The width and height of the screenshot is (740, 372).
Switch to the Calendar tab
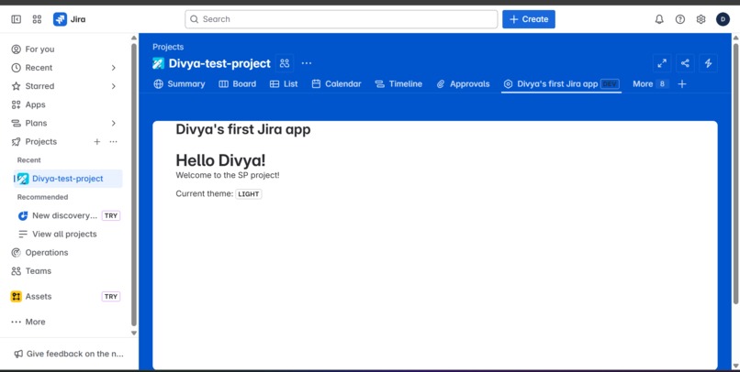point(337,83)
